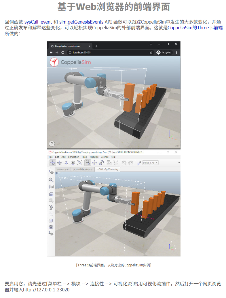The image size is (226, 298).
Task: Click the fit-to-view toolbar icon
Action: click(80, 162)
